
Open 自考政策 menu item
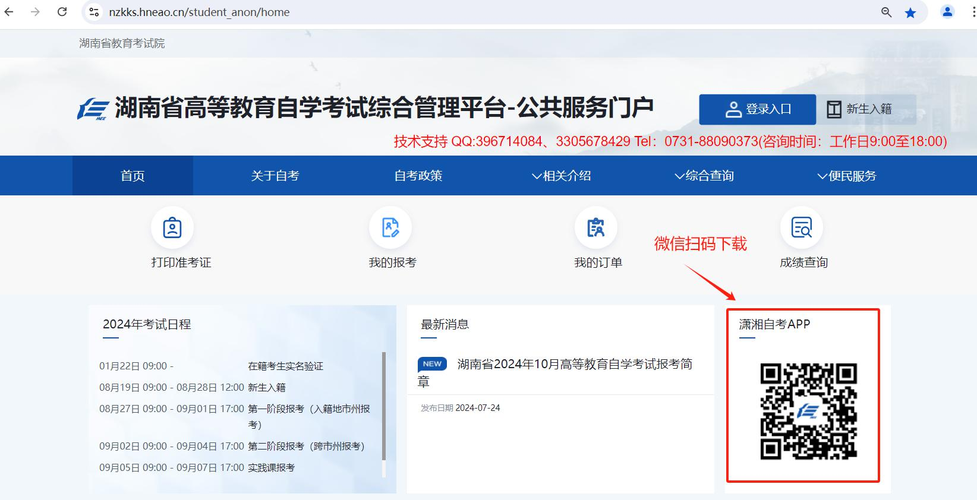[418, 176]
